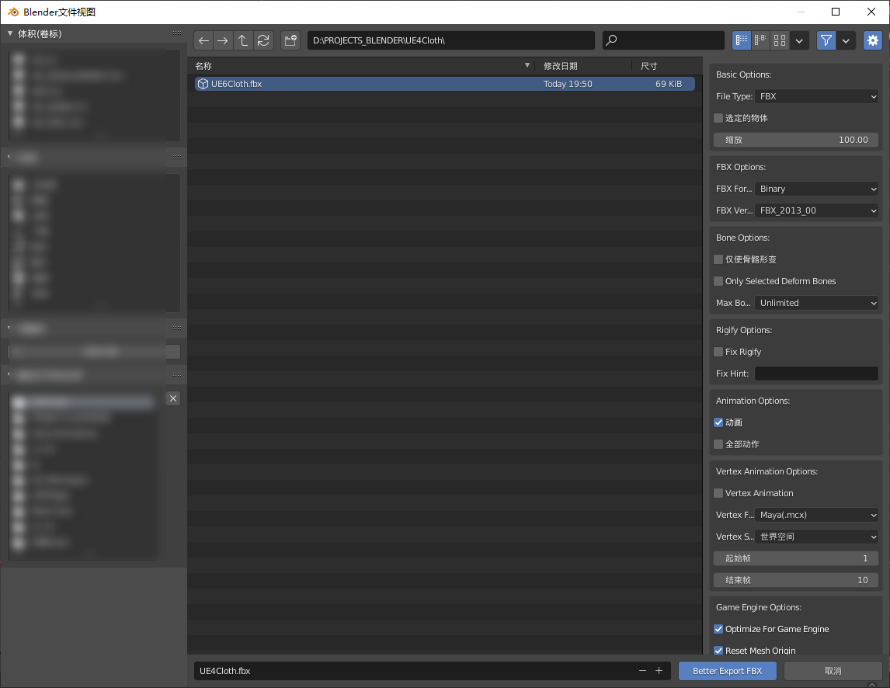Open Vertex Format Maya(.mcx) dropdown
890x688 pixels.
pos(816,515)
